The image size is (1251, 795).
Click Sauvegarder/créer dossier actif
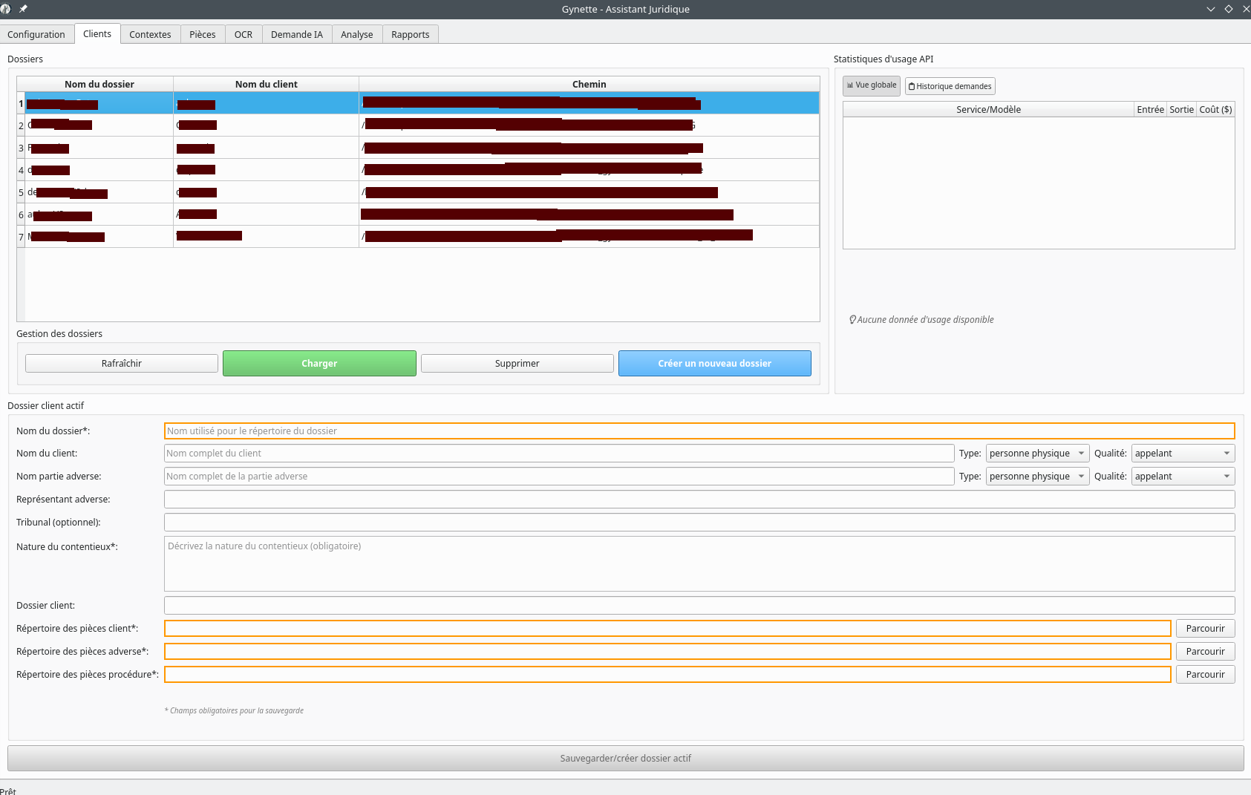pos(625,759)
